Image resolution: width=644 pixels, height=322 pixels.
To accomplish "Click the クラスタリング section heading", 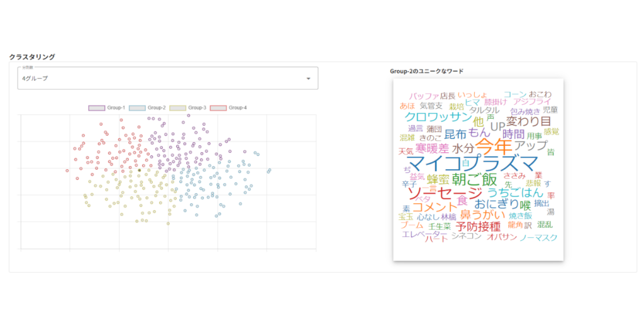I will coord(32,57).
